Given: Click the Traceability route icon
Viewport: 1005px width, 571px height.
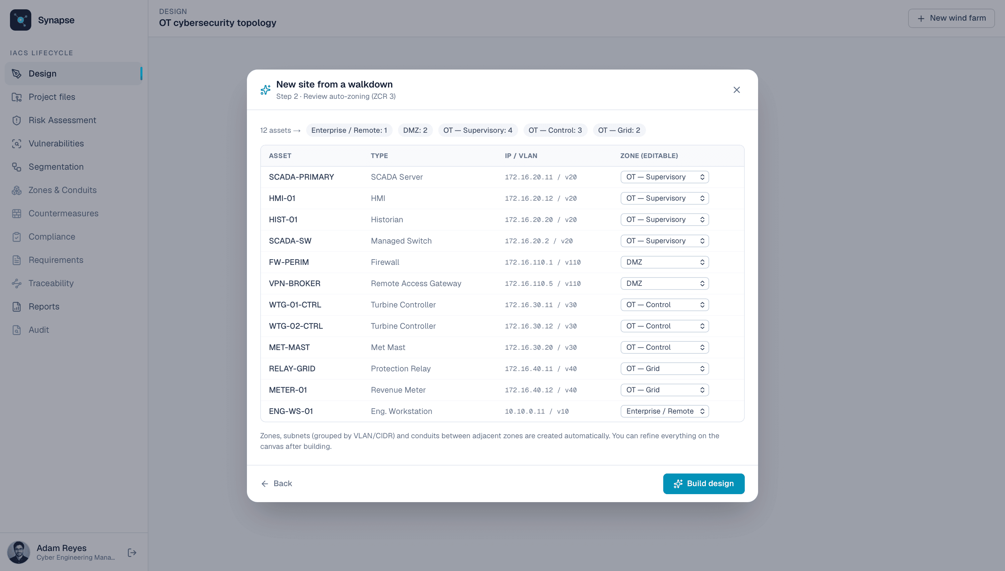Looking at the screenshot, I should (16, 283).
